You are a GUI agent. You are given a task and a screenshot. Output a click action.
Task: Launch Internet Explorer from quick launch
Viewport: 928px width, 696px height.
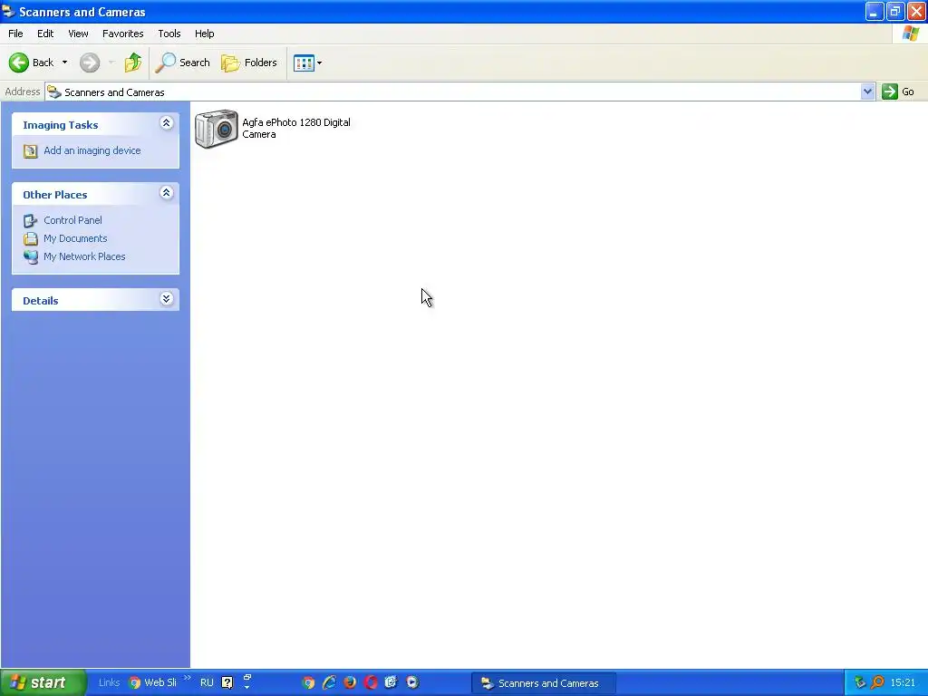pyautogui.click(x=329, y=683)
